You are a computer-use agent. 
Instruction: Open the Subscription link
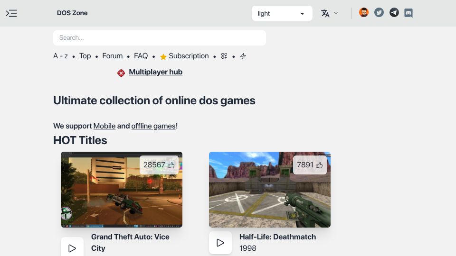tap(189, 56)
